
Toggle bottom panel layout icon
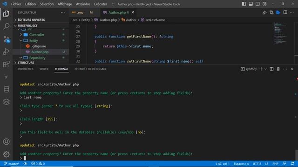pyautogui.click(x=251, y=4)
